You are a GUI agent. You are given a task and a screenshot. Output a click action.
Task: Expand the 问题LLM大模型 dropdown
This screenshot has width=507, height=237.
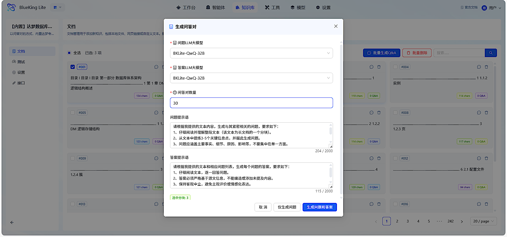click(251, 53)
